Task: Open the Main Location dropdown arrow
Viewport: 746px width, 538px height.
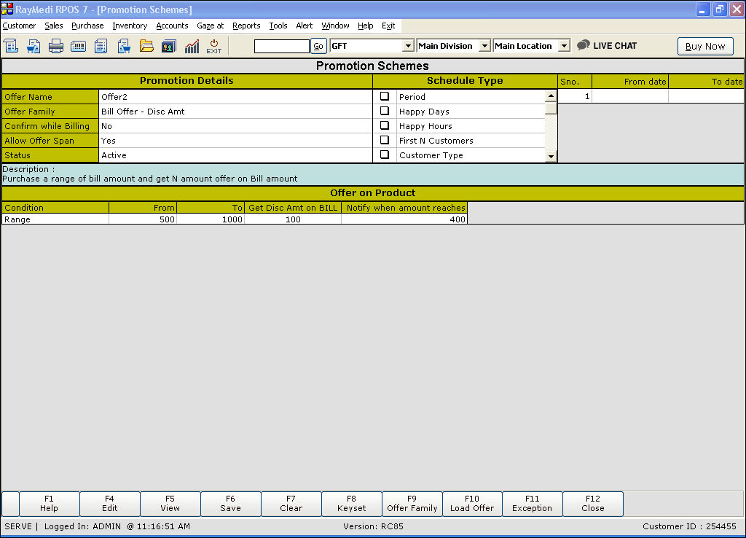Action: [564, 46]
